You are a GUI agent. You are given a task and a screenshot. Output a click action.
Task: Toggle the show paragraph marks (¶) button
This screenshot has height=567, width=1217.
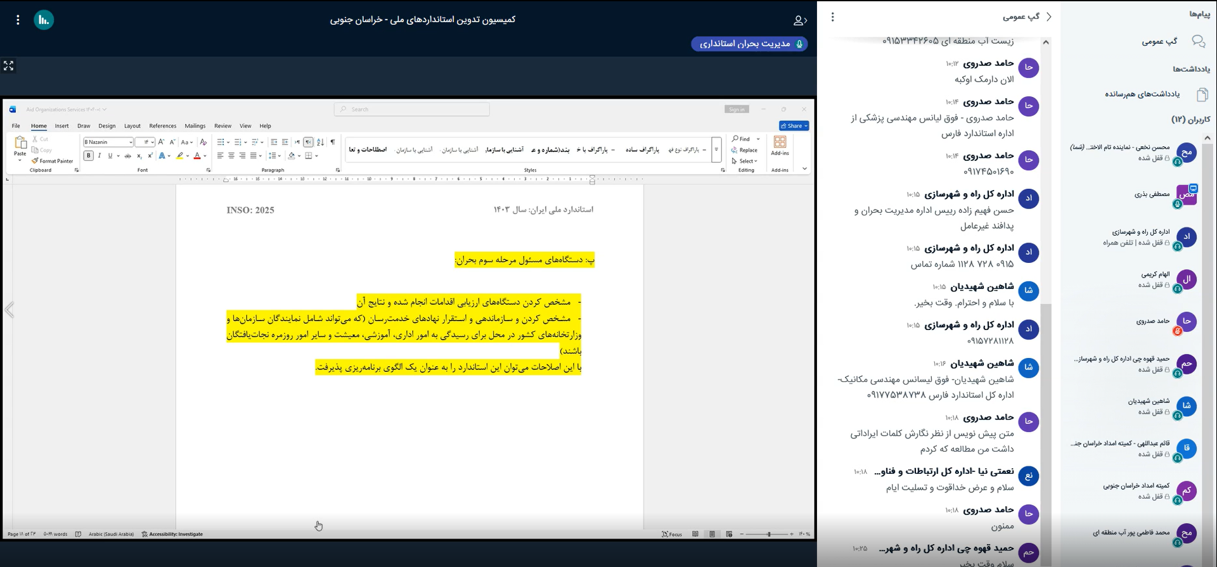pos(332,142)
